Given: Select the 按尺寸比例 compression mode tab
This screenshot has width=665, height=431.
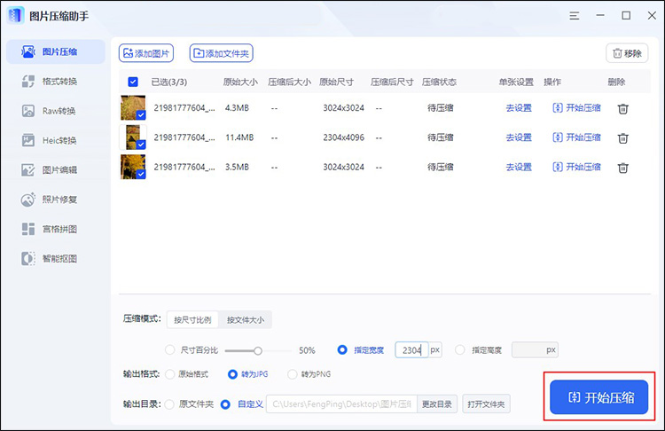Looking at the screenshot, I should [x=192, y=320].
